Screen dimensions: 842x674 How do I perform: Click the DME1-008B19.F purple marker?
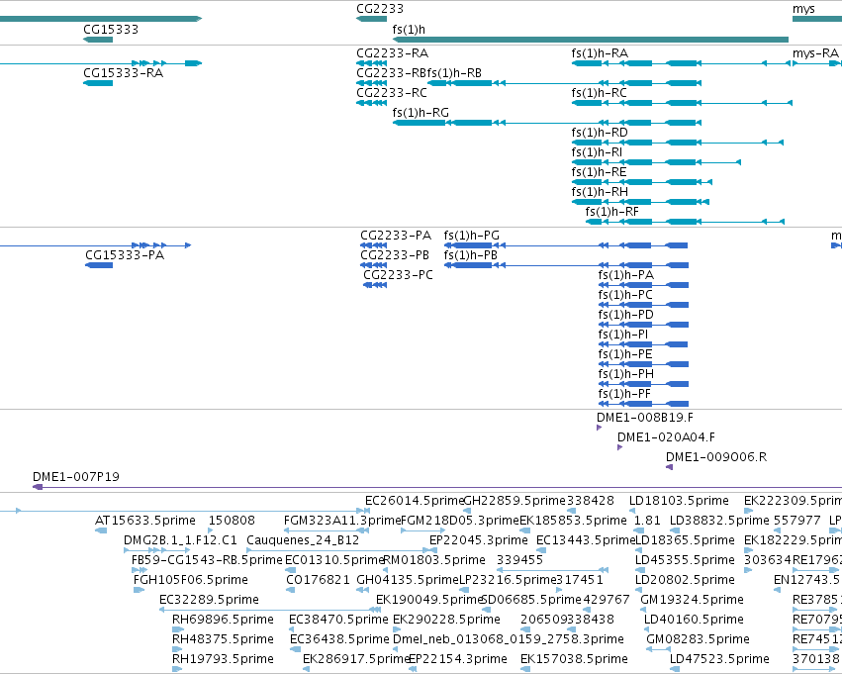pyautogui.click(x=599, y=428)
